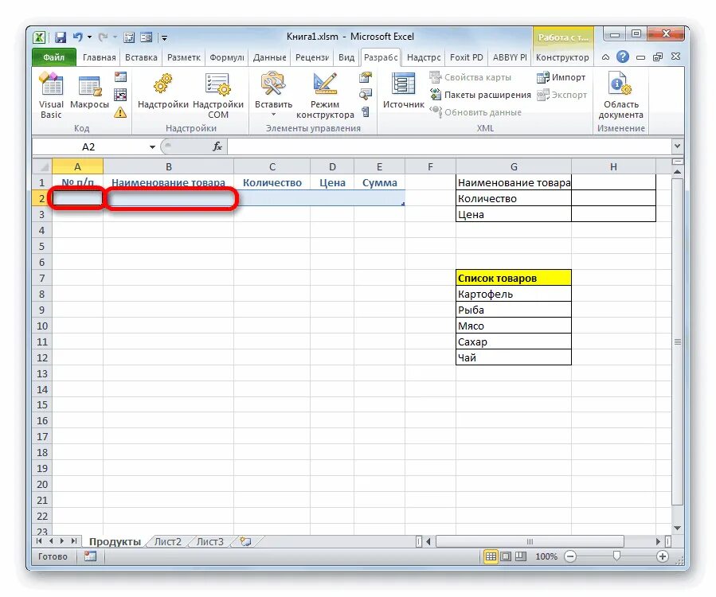Expand the Undo history dropdown arrow
716x597 pixels.
[89, 37]
